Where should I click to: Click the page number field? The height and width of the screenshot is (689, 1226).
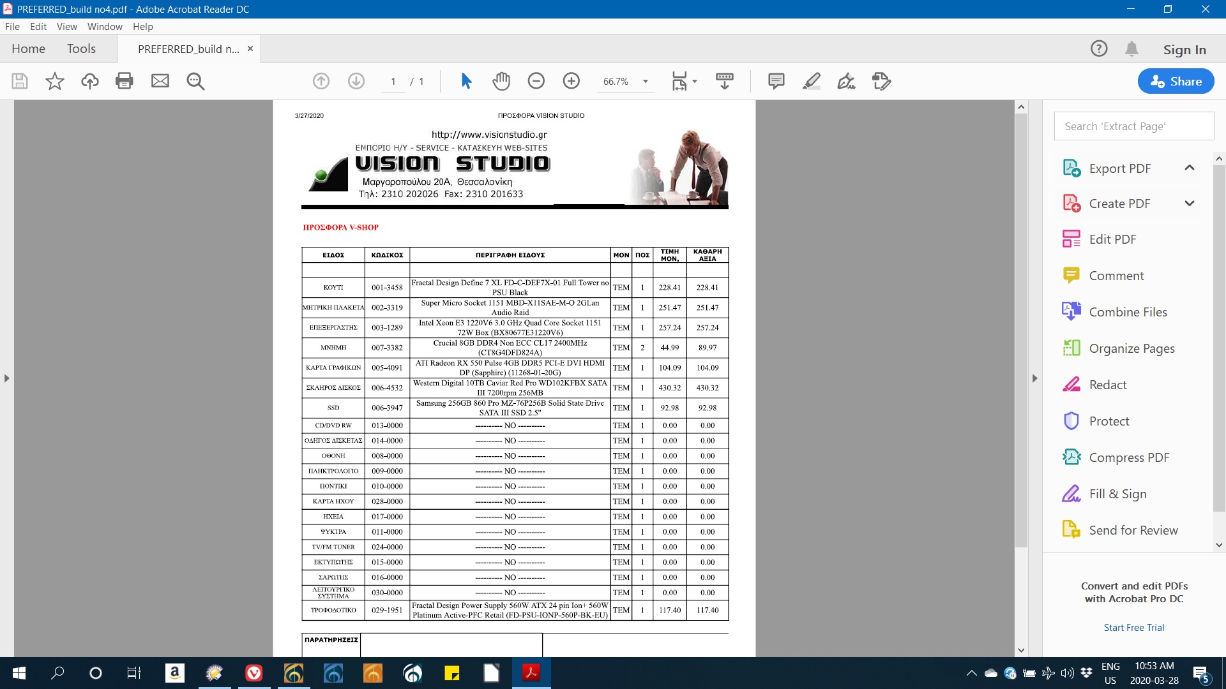(x=393, y=82)
